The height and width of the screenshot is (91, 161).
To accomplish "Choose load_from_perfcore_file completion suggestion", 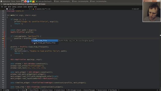I will point(45,43).
